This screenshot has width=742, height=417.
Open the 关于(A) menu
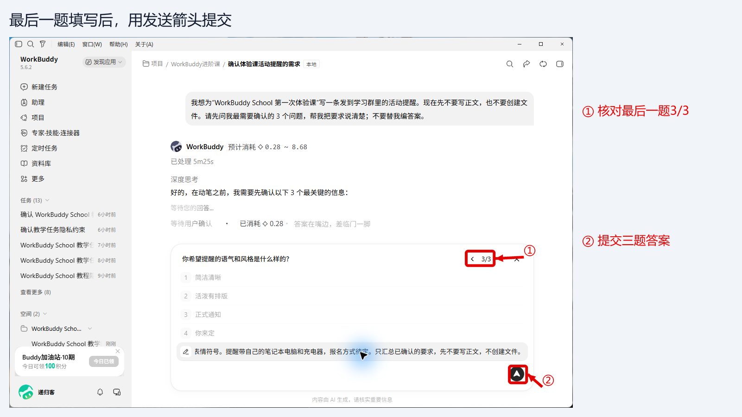pos(144,44)
